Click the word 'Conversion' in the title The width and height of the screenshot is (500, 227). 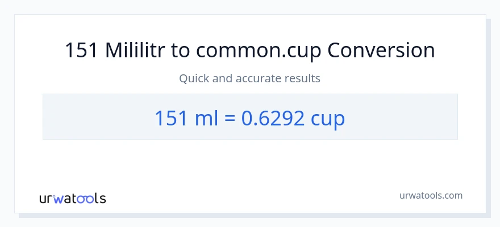(382, 51)
